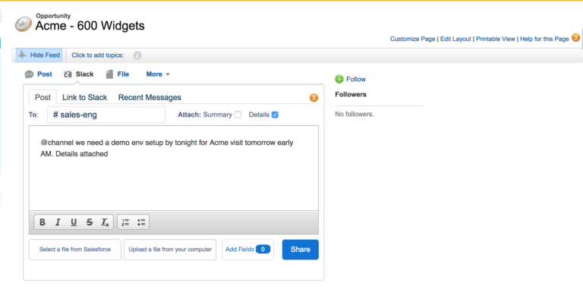
Task: Uncheck the Details attach checkbox
Action: pyautogui.click(x=275, y=115)
